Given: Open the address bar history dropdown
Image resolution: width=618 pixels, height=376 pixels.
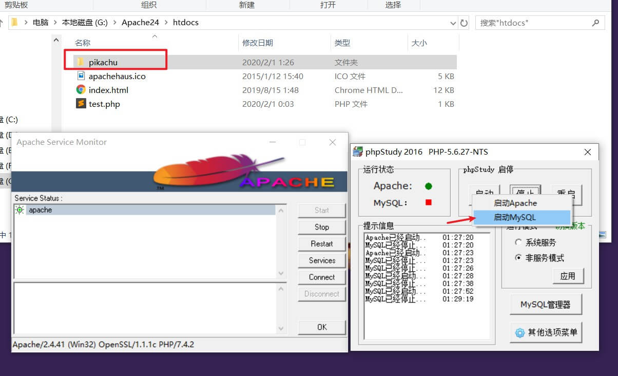Looking at the screenshot, I should coord(453,23).
